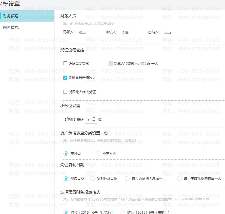
Task: Select the 重分类 radio option
Action: (66, 153)
